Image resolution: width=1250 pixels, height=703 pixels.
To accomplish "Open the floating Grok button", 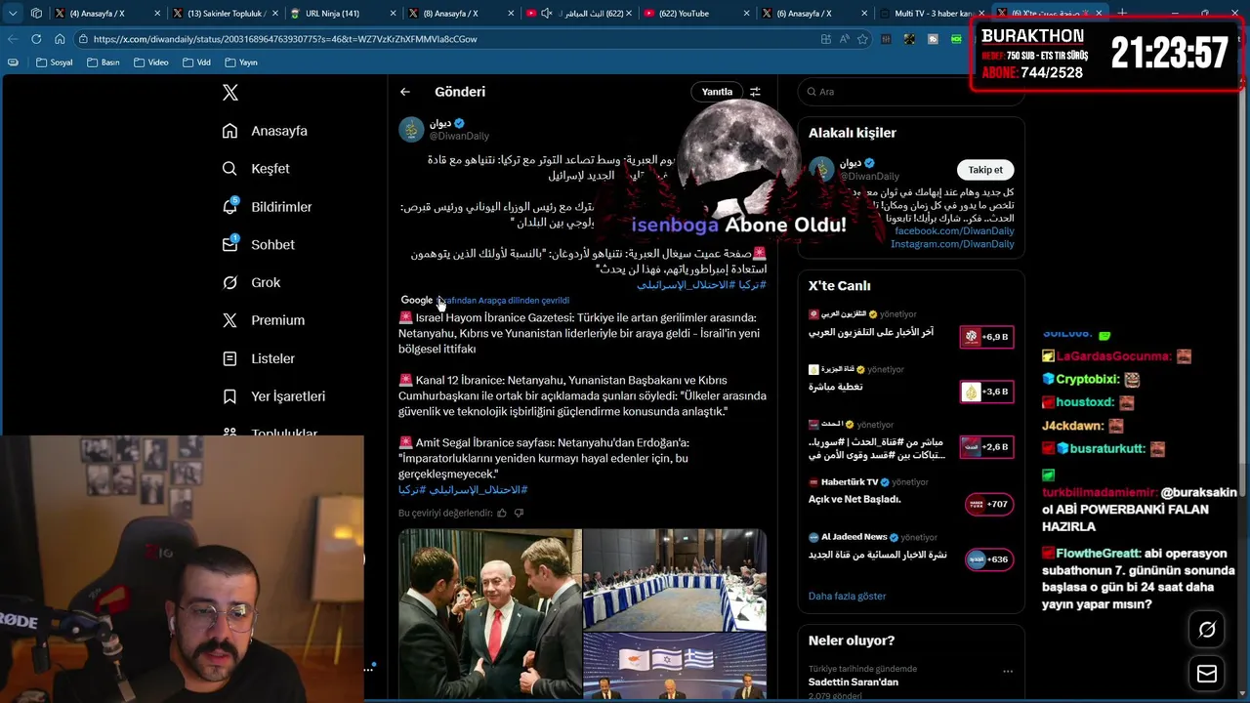I will 1207,630.
